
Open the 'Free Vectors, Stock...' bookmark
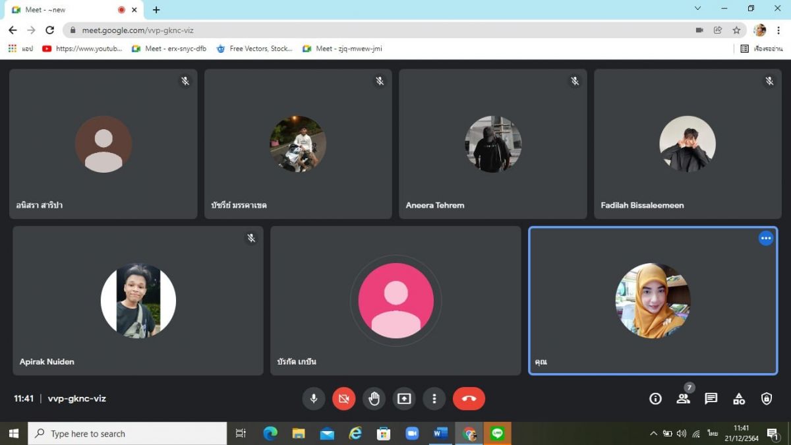tap(254, 49)
